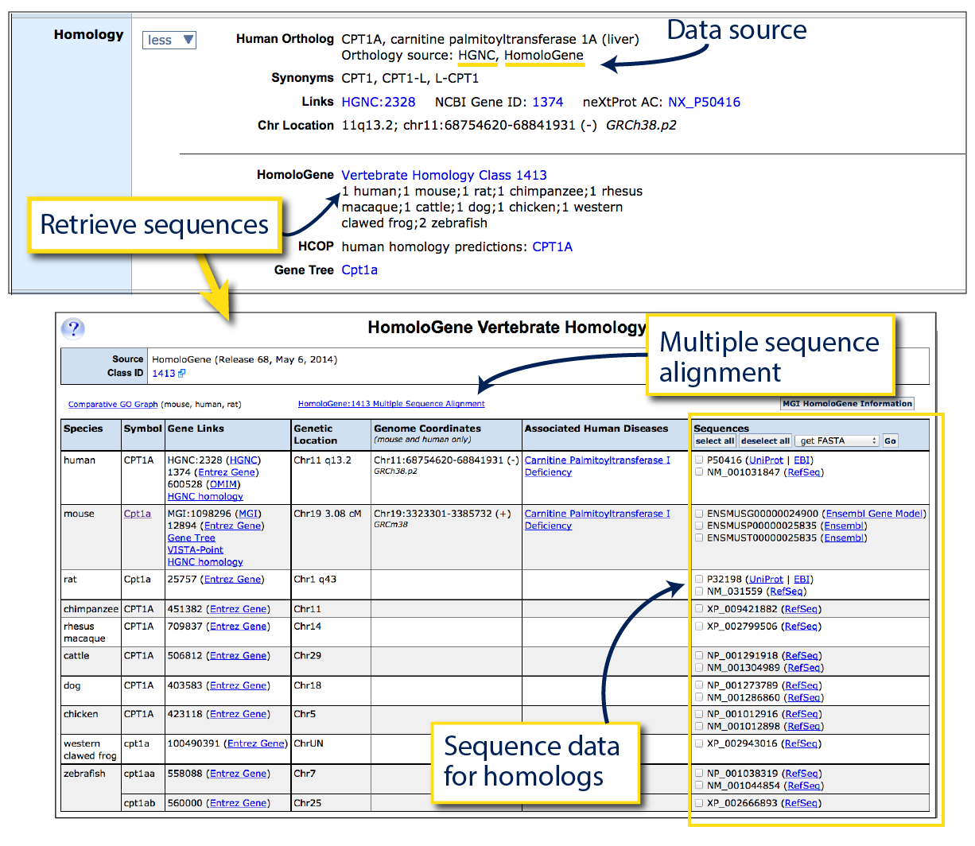975x846 pixels.
Task: Click the select all button
Action: 715,440
